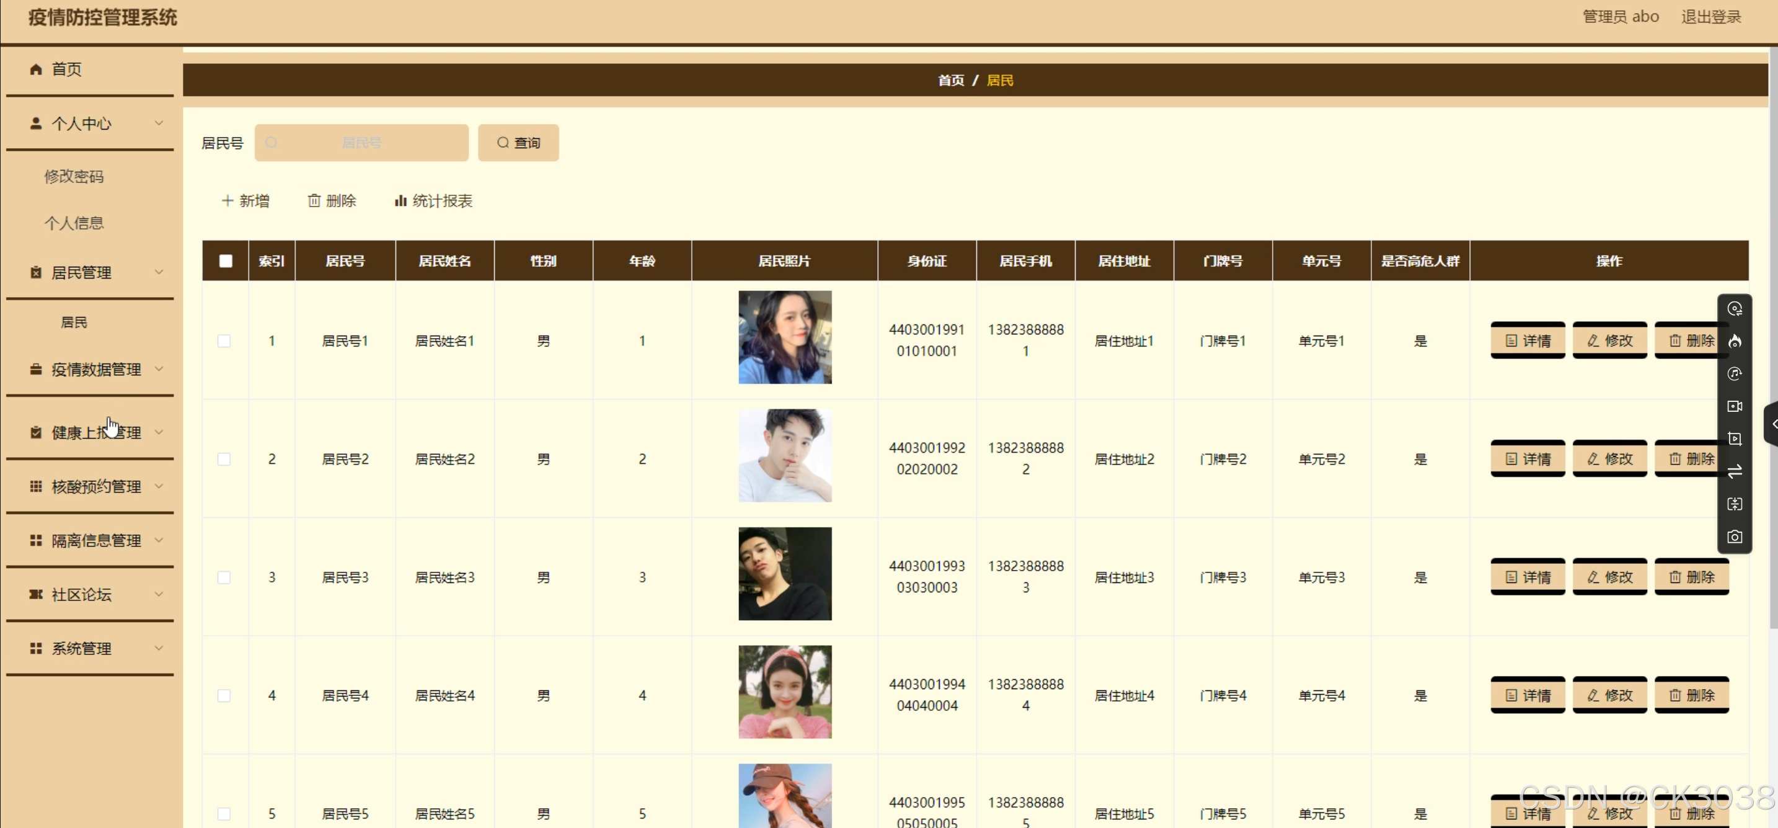The image size is (1778, 828).
Task: Toggle the select-all checkbox in table header
Action: 226,261
